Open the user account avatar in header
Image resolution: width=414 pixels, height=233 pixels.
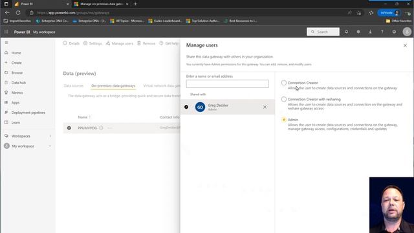click(x=407, y=32)
